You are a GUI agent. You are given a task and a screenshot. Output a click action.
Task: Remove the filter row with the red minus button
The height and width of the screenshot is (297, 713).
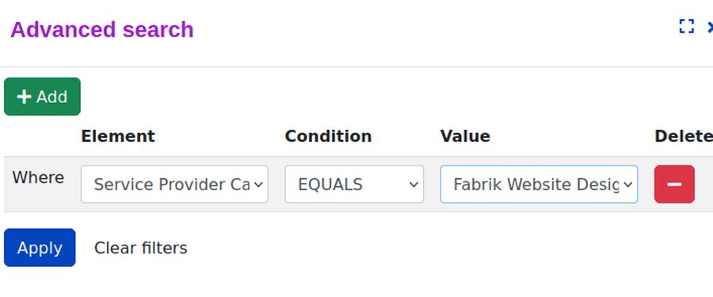point(674,184)
